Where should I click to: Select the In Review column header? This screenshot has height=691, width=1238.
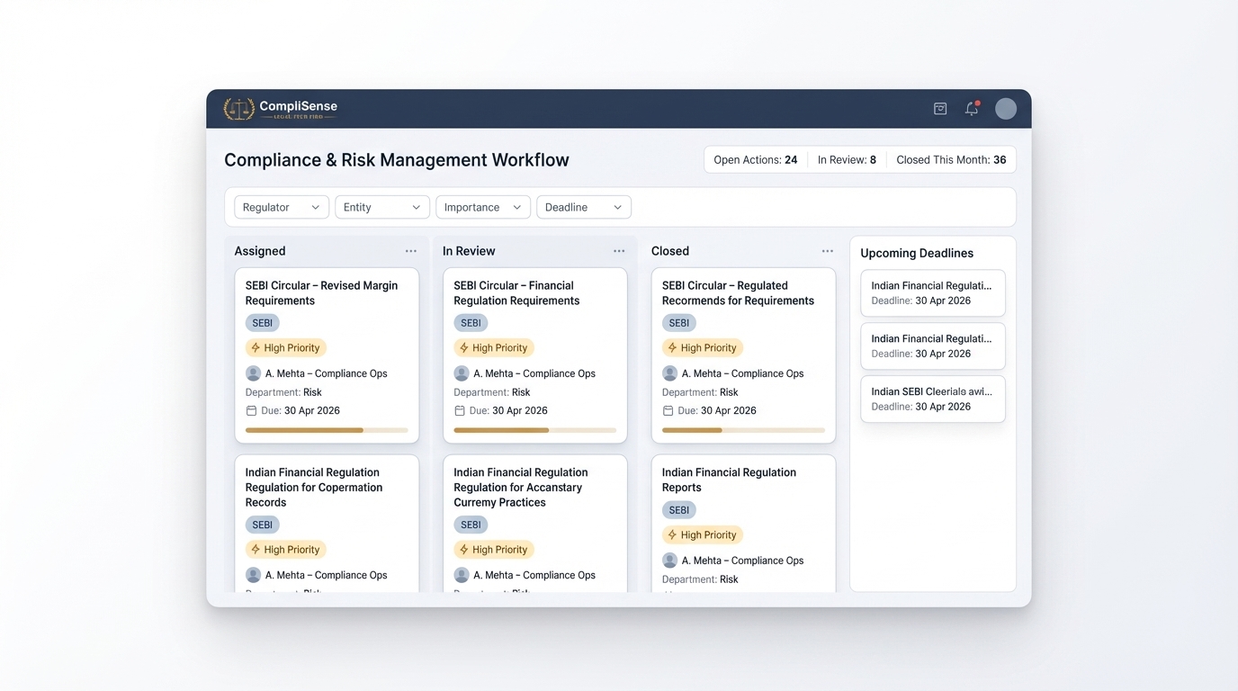469,251
